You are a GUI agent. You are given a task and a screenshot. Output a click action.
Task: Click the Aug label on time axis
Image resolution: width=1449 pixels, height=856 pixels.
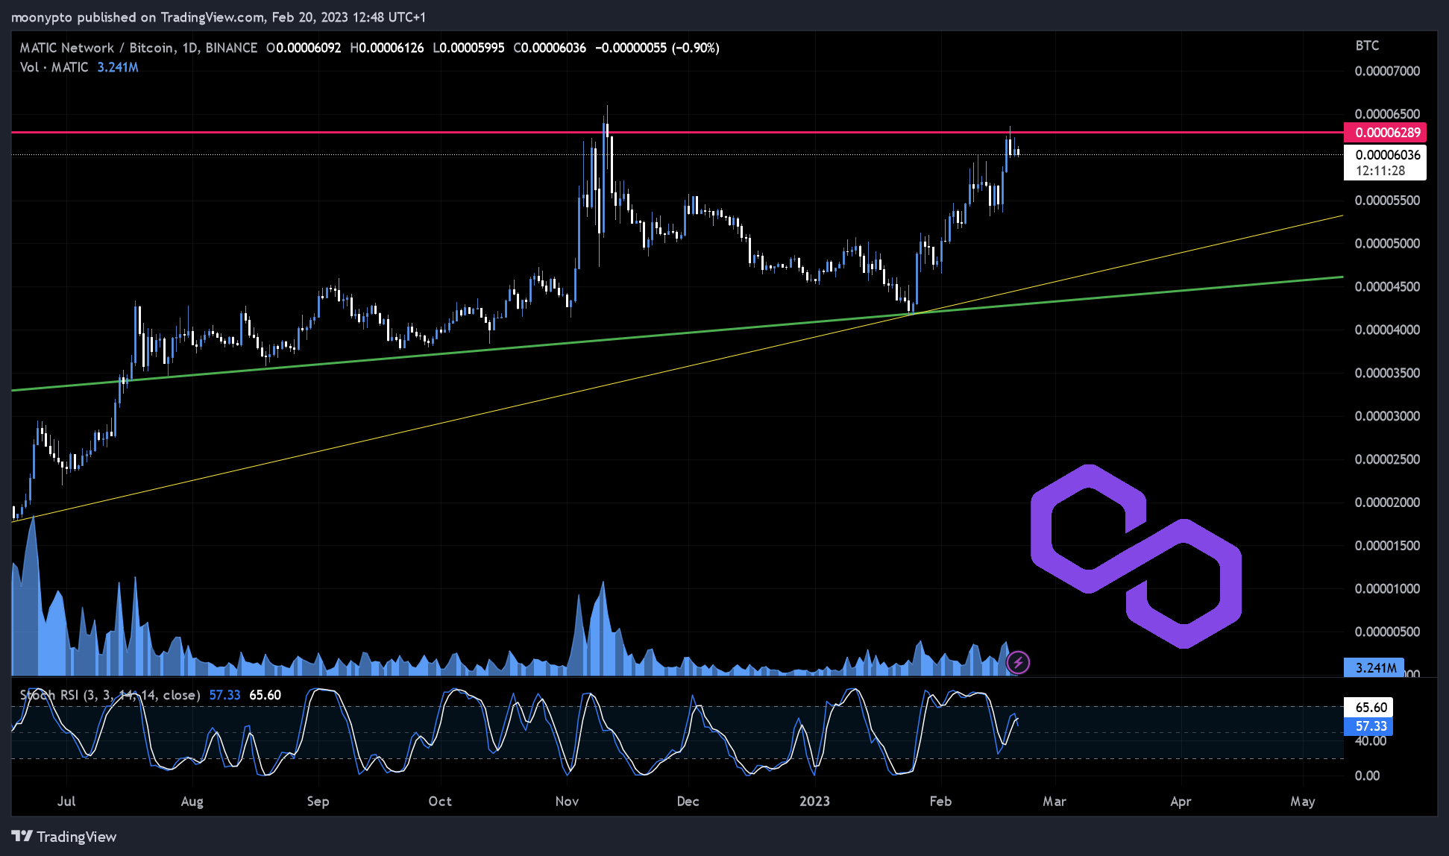point(192,801)
